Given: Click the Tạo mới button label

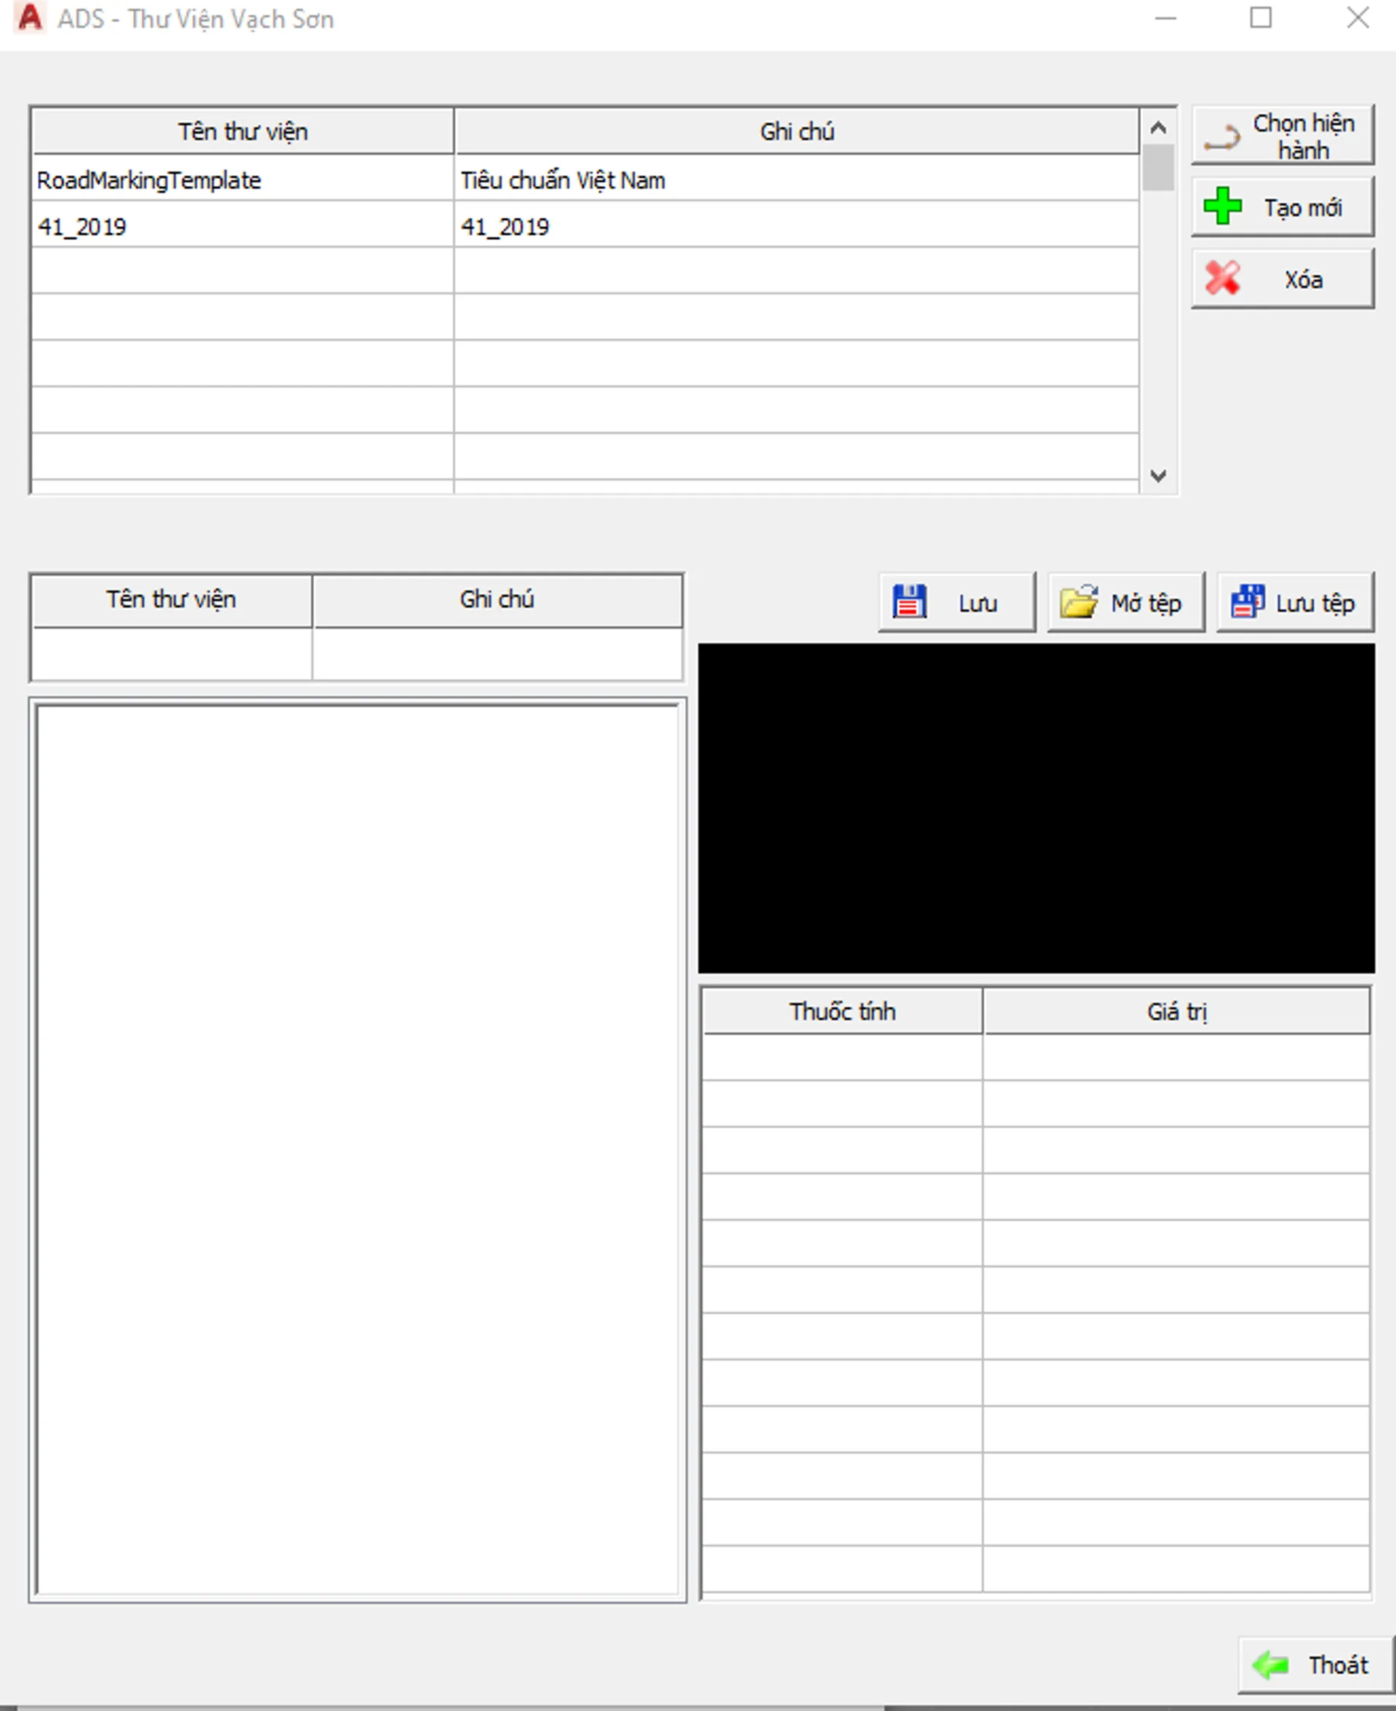Looking at the screenshot, I should 1303,207.
